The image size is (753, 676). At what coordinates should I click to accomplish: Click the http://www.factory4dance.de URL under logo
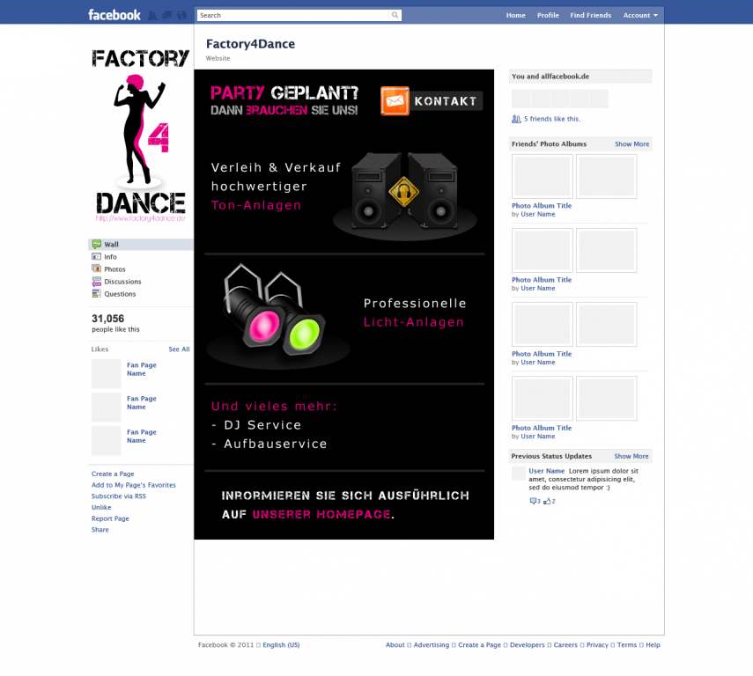(140, 218)
